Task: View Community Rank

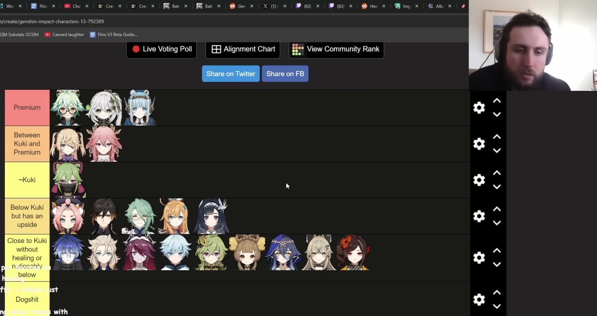Action: pyautogui.click(x=336, y=49)
